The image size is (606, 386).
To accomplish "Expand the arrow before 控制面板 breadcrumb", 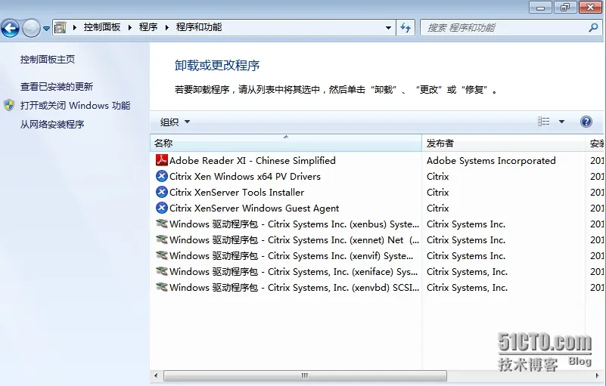I will 75,27.
